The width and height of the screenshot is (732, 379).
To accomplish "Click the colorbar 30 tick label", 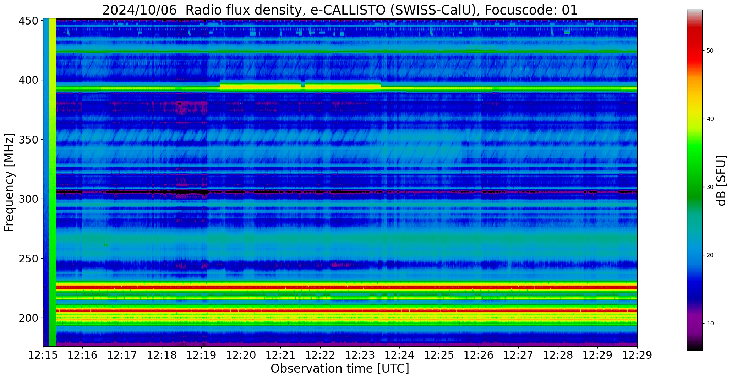I will (x=710, y=187).
